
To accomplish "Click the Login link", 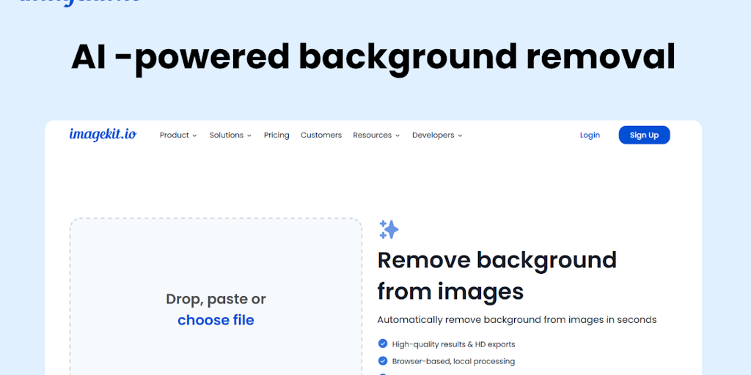I will point(590,135).
